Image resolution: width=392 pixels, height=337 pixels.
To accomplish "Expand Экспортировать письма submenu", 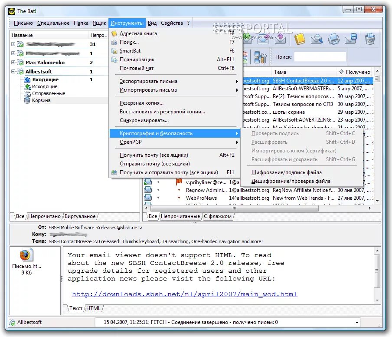I will click(174, 81).
